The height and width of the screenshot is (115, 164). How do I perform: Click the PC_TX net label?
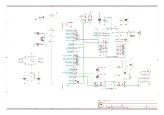coord(124,85)
